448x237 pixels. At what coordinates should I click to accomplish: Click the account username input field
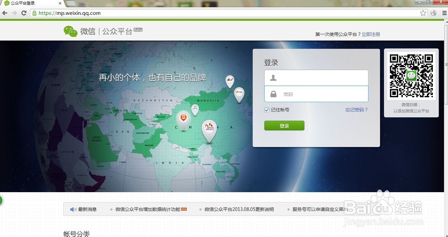tap(316, 78)
